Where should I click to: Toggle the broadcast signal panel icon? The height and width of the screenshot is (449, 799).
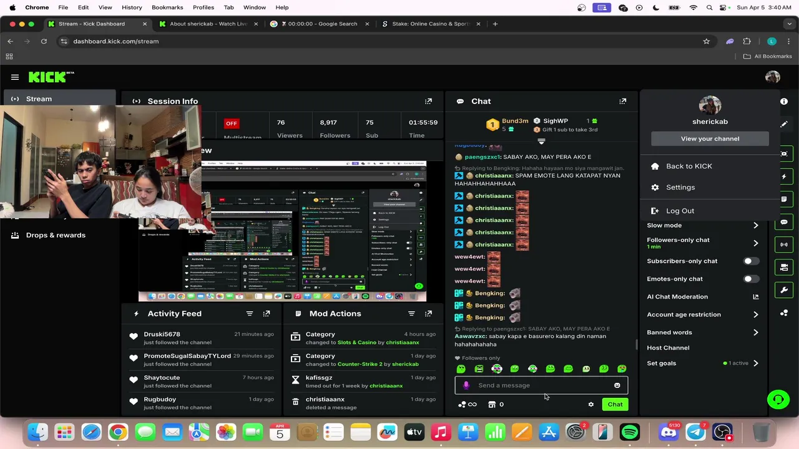[x=784, y=244]
